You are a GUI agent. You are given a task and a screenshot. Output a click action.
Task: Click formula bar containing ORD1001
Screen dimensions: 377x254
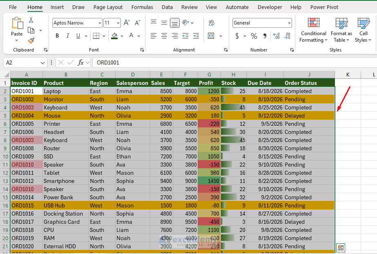pyautogui.click(x=234, y=63)
